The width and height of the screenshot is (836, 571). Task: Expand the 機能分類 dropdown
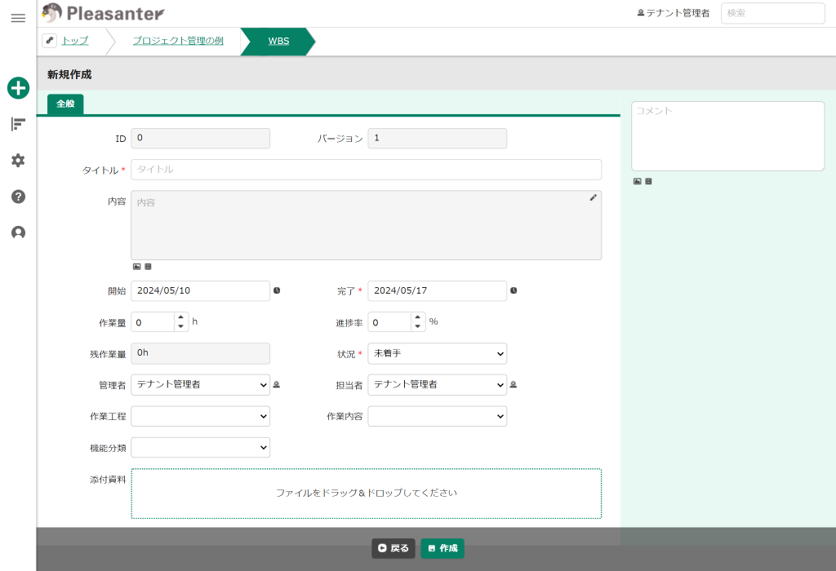[x=201, y=448]
